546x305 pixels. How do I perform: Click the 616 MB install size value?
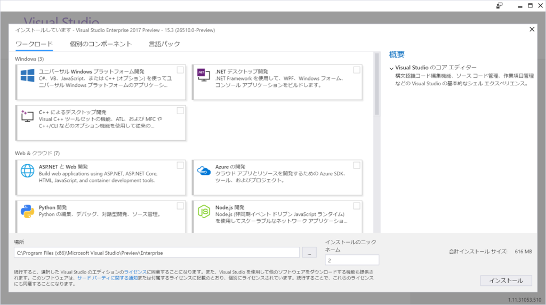point(523,251)
